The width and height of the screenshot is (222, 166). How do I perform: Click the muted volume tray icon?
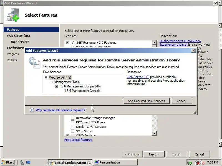202,163
